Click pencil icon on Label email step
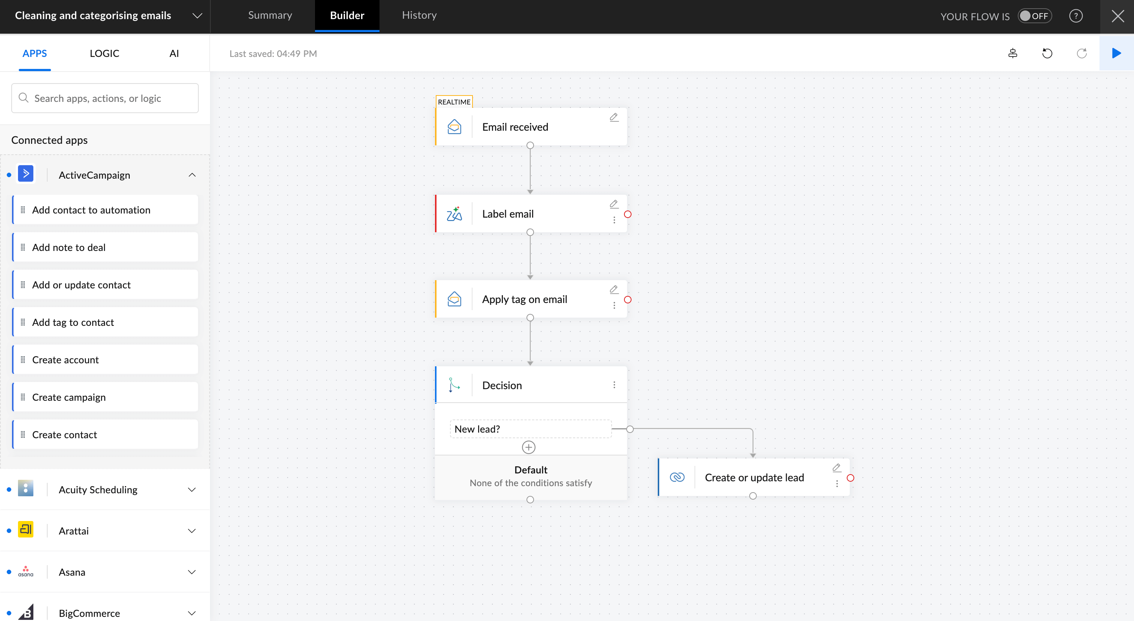 click(613, 204)
